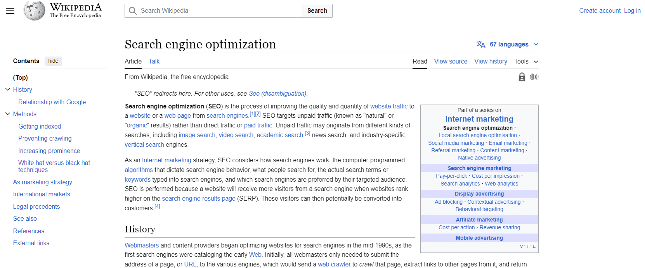This screenshot has height=268, width=645.
Task: Collapse the History section in contents
Action: coord(8,89)
